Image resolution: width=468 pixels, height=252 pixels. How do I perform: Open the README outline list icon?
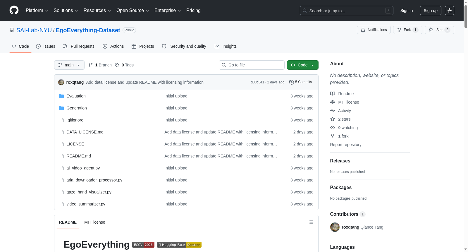[311, 222]
